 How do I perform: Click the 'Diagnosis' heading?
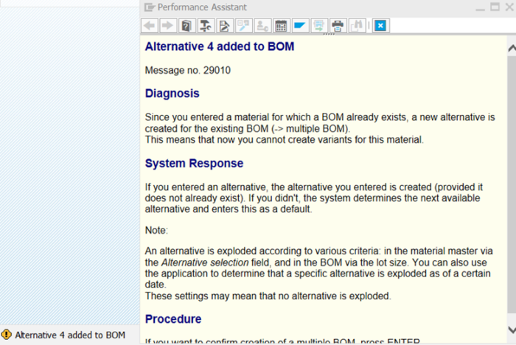[172, 94]
